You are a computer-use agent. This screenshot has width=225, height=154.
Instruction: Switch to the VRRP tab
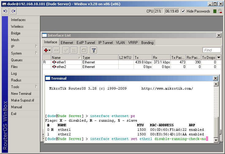tap(133, 43)
